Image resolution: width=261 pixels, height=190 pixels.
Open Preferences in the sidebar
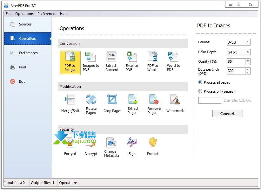click(x=27, y=53)
